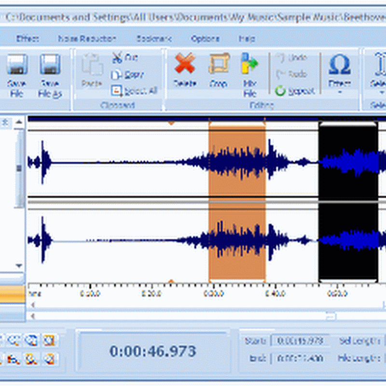Click the Crop tool icon
The height and width of the screenshot is (386, 386).
coord(218,64)
